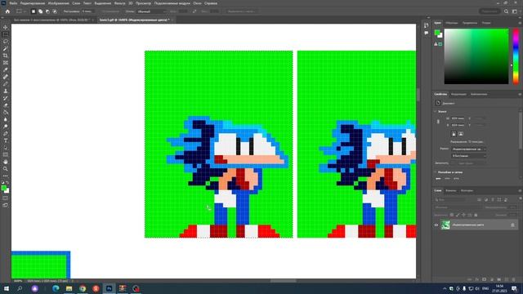Open the layer filter kind dropdown

450,199
